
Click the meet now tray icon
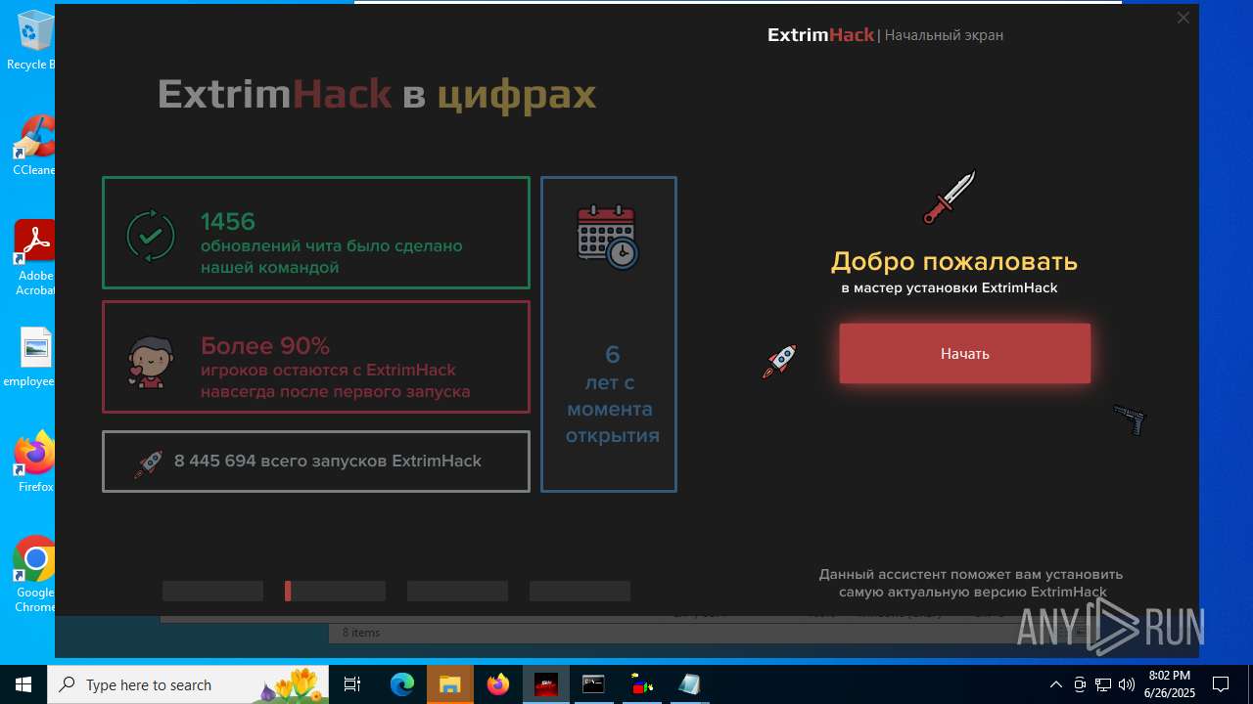[1080, 684]
